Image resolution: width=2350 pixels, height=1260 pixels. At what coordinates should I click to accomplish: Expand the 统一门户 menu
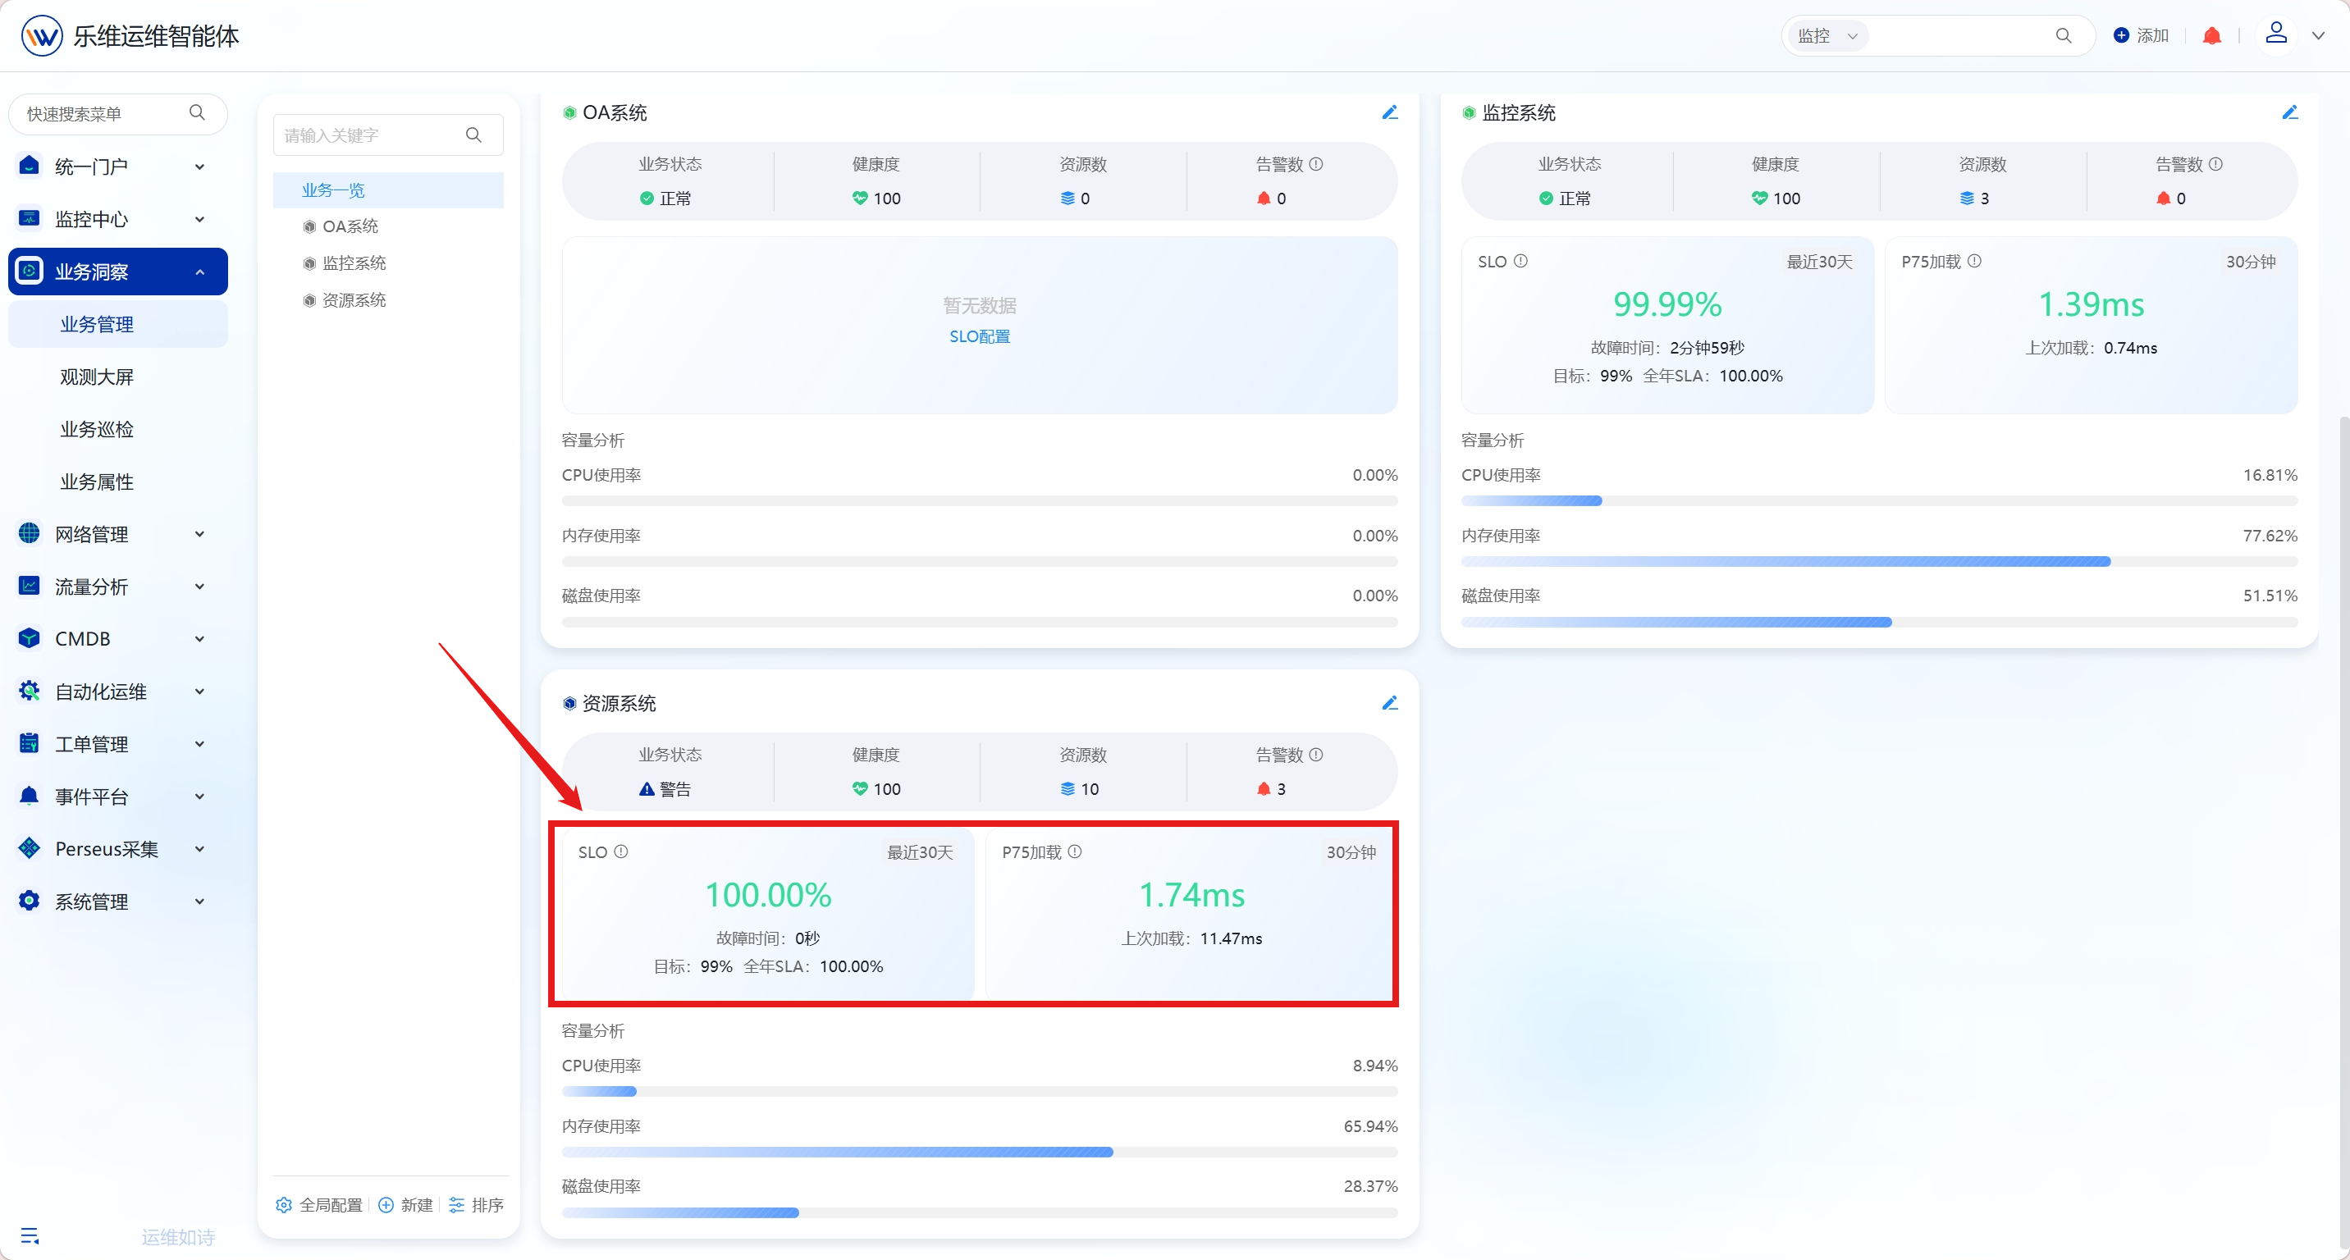pyautogui.click(x=117, y=166)
